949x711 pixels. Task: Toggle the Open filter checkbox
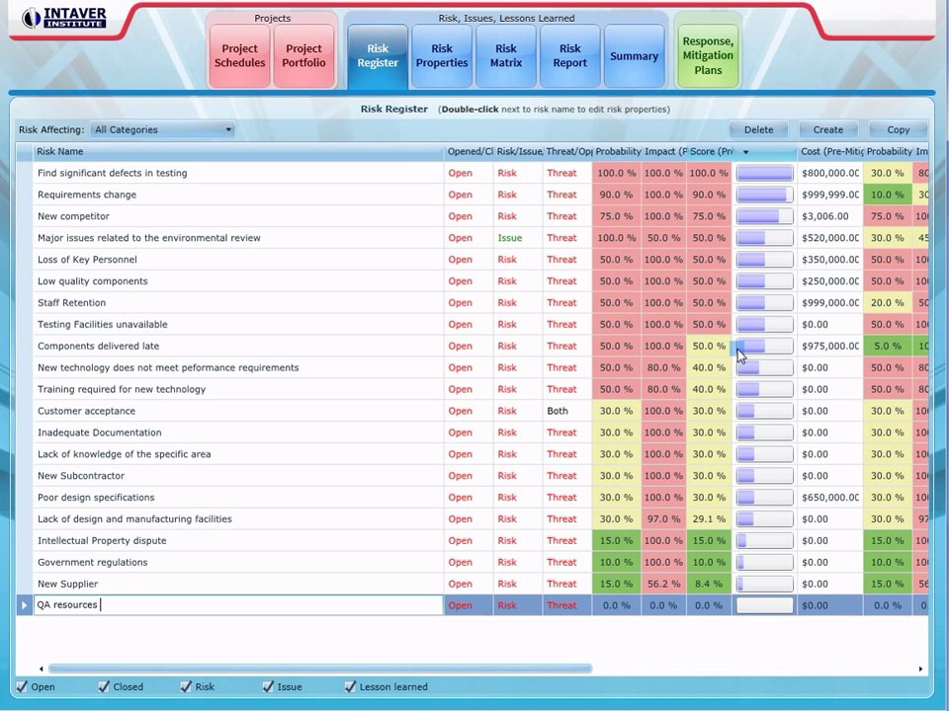[x=22, y=686]
